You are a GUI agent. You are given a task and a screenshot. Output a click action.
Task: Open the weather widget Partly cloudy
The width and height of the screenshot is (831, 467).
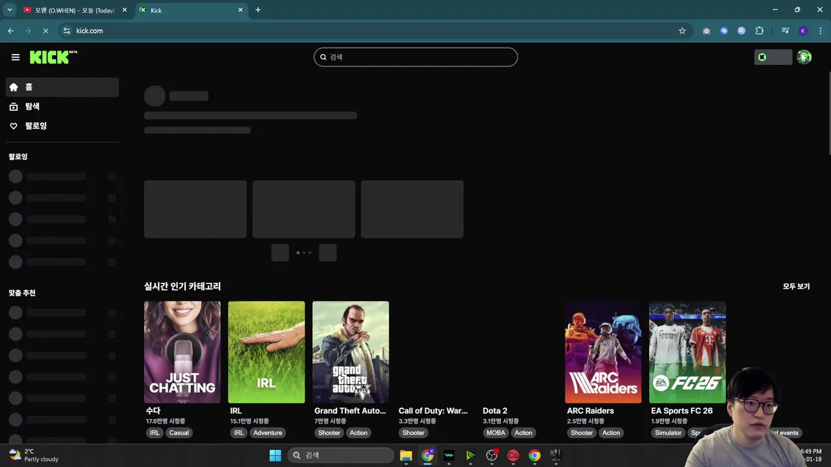click(x=34, y=455)
